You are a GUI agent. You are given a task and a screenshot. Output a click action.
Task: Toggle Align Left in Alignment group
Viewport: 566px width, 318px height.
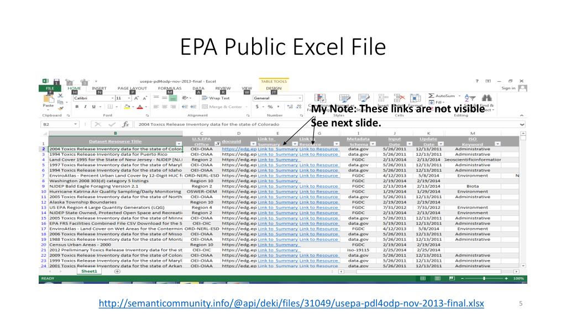pyautogui.click(x=156, y=107)
